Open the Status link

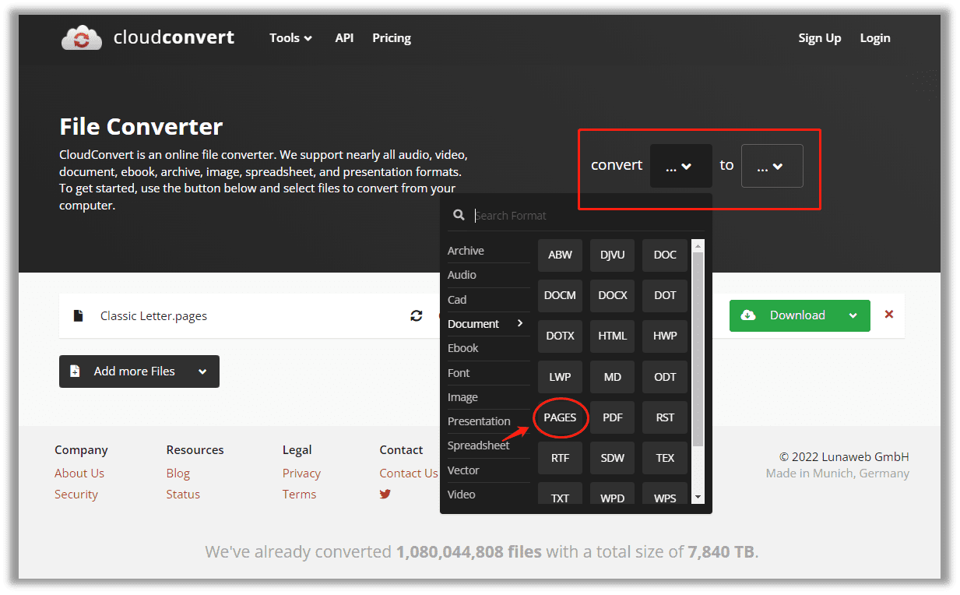click(x=183, y=494)
